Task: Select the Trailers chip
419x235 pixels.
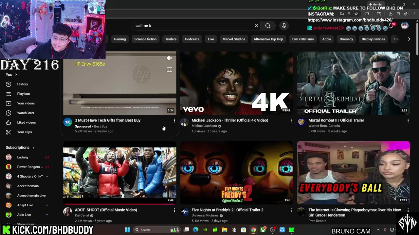Action: [171, 39]
